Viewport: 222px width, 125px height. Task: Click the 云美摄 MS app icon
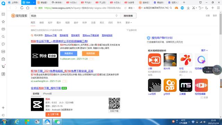pos(186,85)
